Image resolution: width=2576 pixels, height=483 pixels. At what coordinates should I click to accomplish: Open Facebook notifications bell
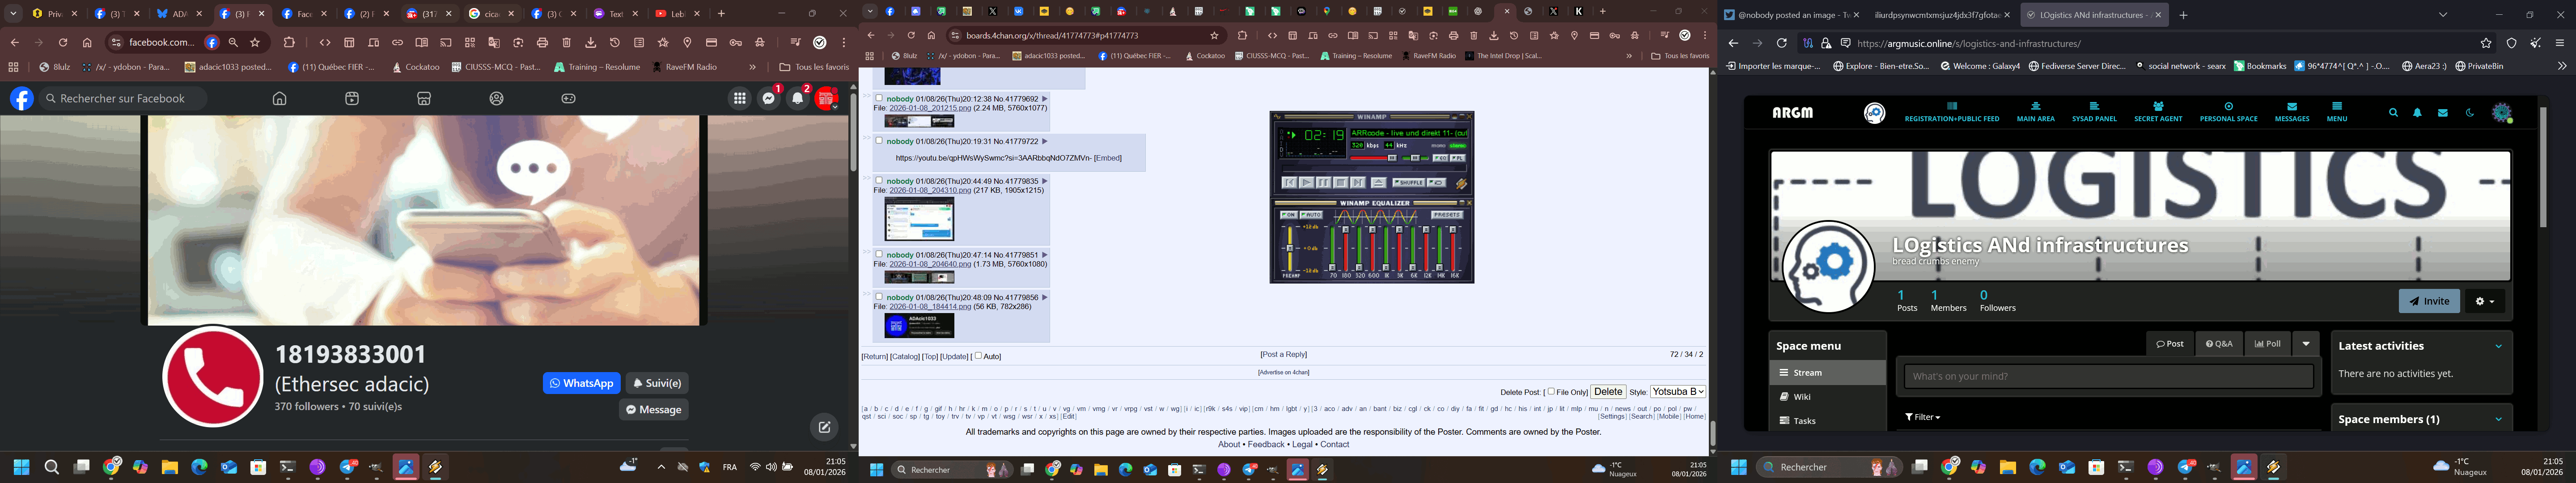coord(798,98)
